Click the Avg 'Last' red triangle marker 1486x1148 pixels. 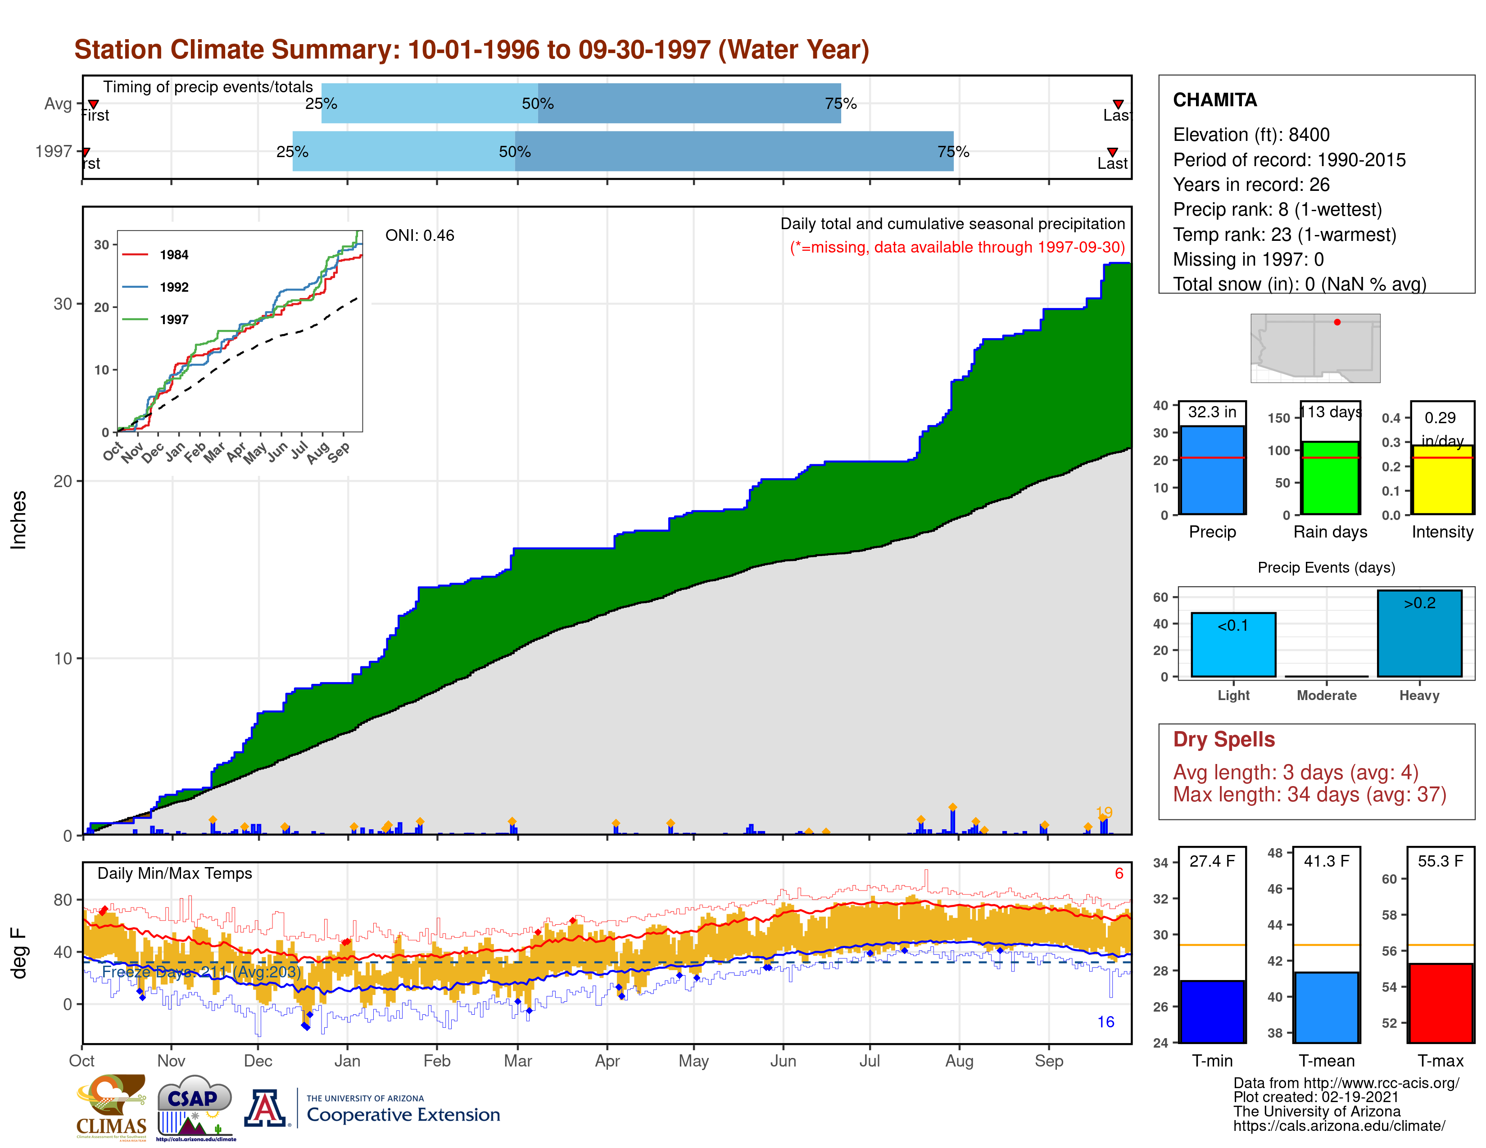tap(1118, 104)
